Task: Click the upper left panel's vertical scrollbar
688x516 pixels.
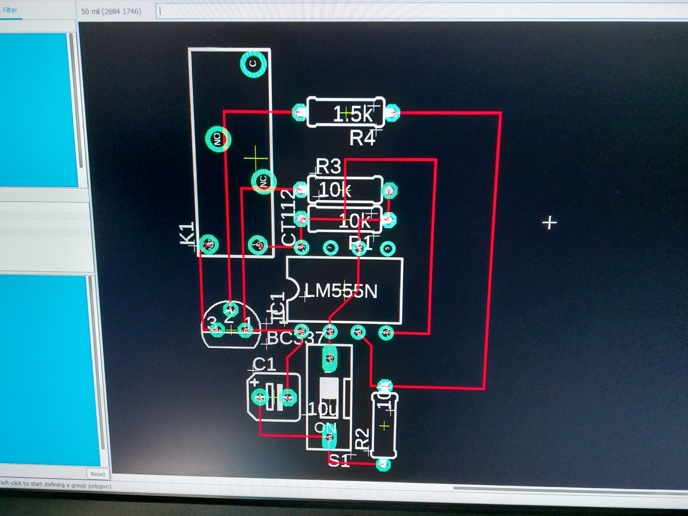Action: (x=81, y=103)
